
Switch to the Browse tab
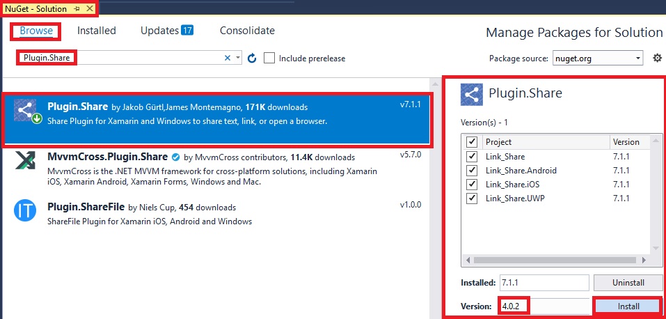[x=36, y=31]
